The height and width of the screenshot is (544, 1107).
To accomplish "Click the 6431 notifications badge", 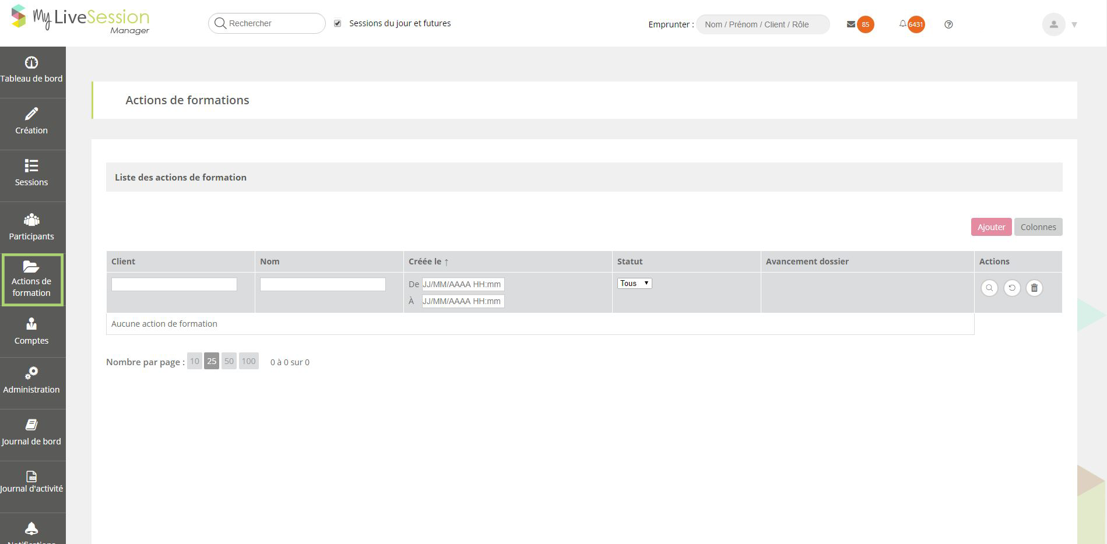I will point(916,24).
